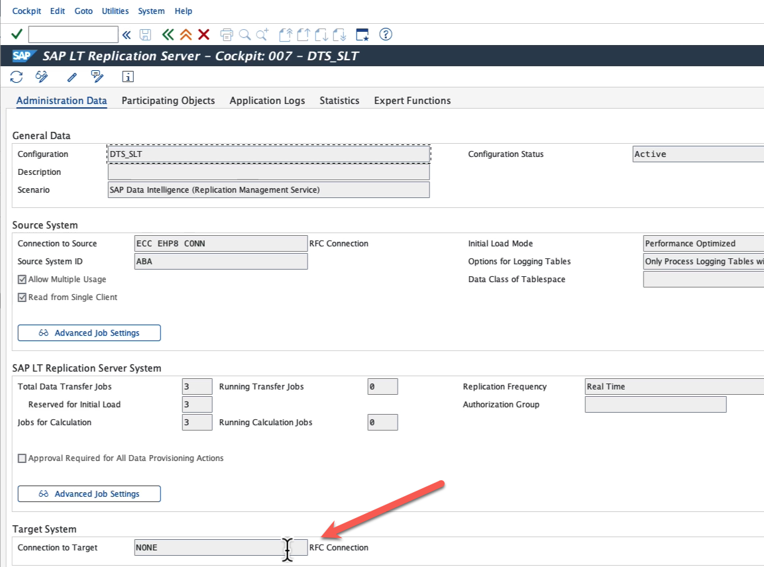Toggle the Allow Multiple Usage checkbox
Viewport: 764px width, 567px height.
(23, 280)
